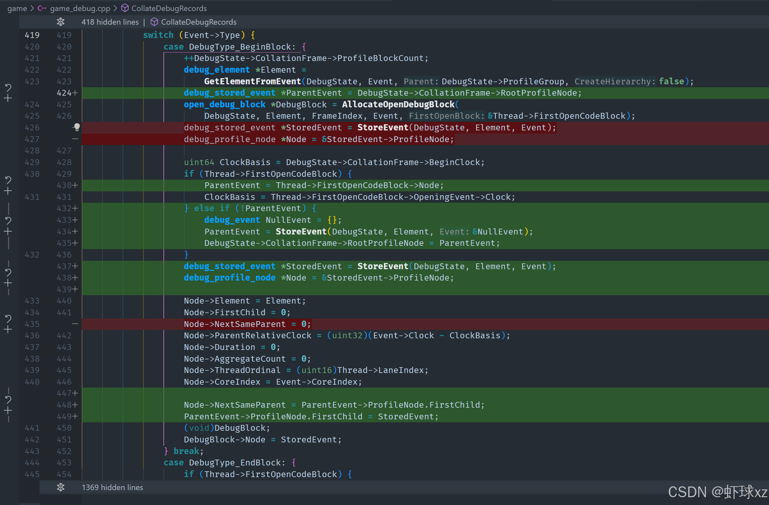Revert the deleted NextSameParent line change
This screenshot has width=769, height=505.
coord(8,319)
